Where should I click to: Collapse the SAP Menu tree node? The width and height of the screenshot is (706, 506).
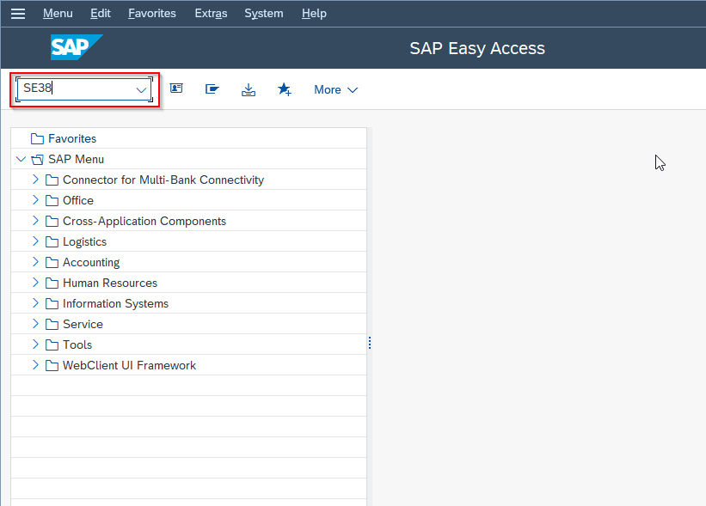(x=21, y=159)
